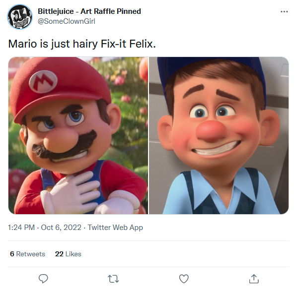297x290 pixels.
Task: Open the three-dot more options menu
Action: pos(284,12)
